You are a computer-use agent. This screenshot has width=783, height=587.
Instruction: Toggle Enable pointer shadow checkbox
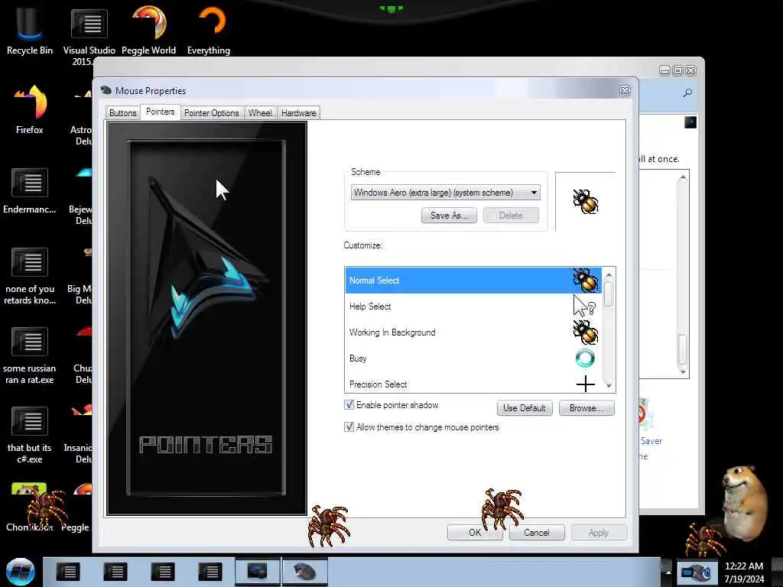(349, 405)
